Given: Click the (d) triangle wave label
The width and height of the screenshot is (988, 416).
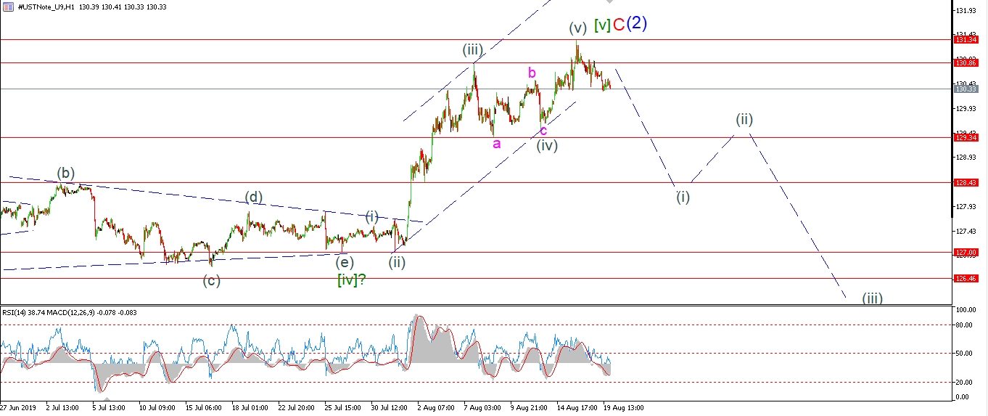Looking at the screenshot, I should click(253, 197).
